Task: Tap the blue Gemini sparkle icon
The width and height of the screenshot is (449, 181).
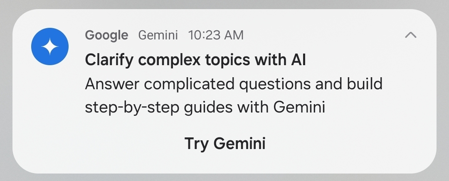Action: coord(50,47)
